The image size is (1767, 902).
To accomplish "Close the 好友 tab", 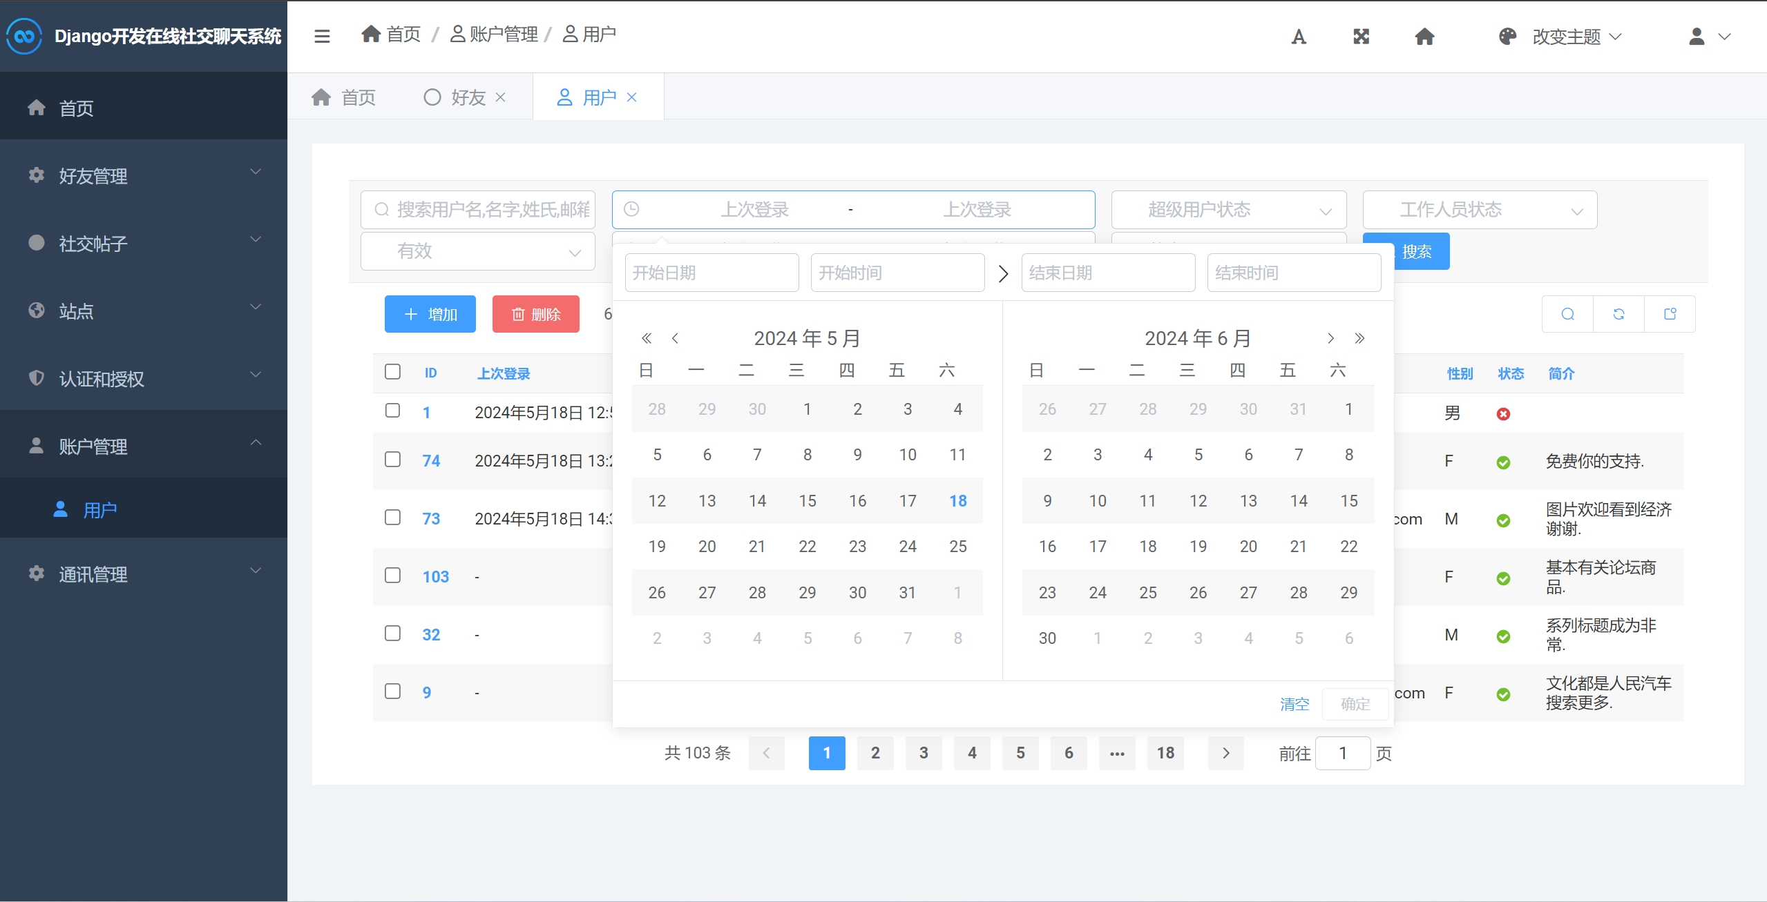I will [x=501, y=97].
